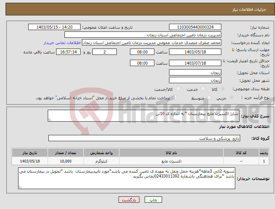
Task: Click the request creator name field
Action: (152, 43)
